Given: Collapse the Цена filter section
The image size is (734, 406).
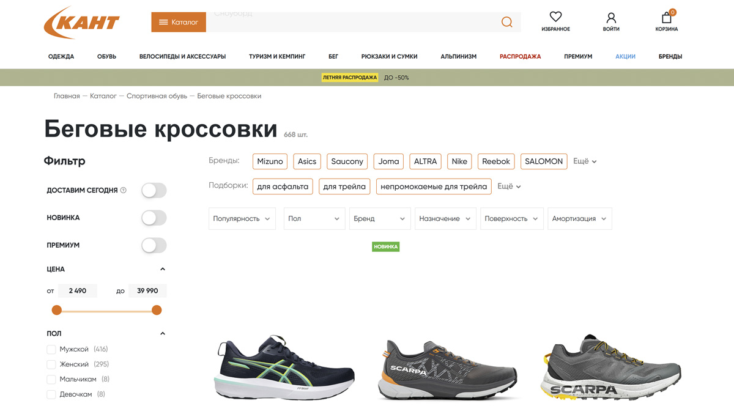Looking at the screenshot, I should (x=163, y=269).
